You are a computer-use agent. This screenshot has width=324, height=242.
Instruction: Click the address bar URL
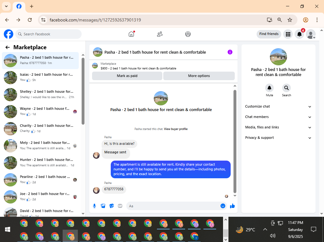coord(95,20)
